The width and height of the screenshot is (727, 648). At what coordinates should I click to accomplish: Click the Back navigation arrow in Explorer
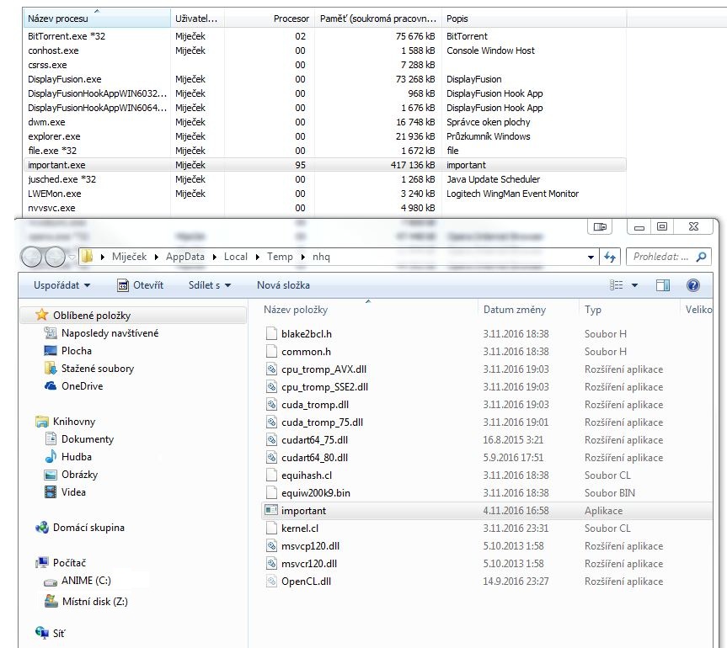(32, 257)
